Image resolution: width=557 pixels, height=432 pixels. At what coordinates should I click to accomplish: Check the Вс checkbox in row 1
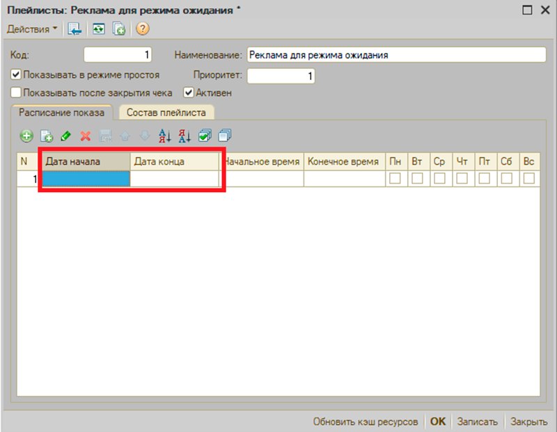click(x=529, y=178)
